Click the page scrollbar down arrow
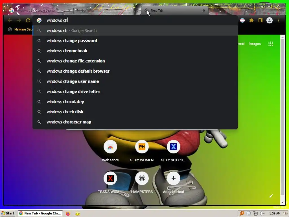The image size is (289, 217). click(x=282, y=202)
